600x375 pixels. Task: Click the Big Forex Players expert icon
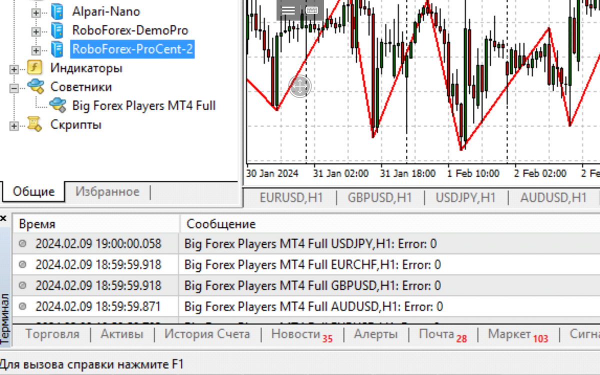57,105
